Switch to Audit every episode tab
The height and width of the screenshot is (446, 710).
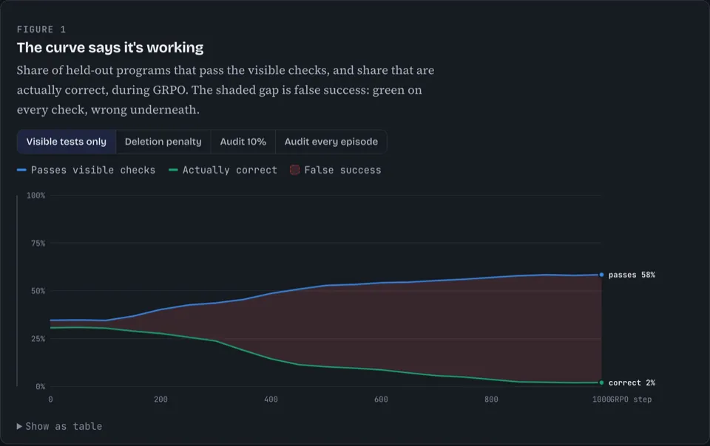[331, 142]
